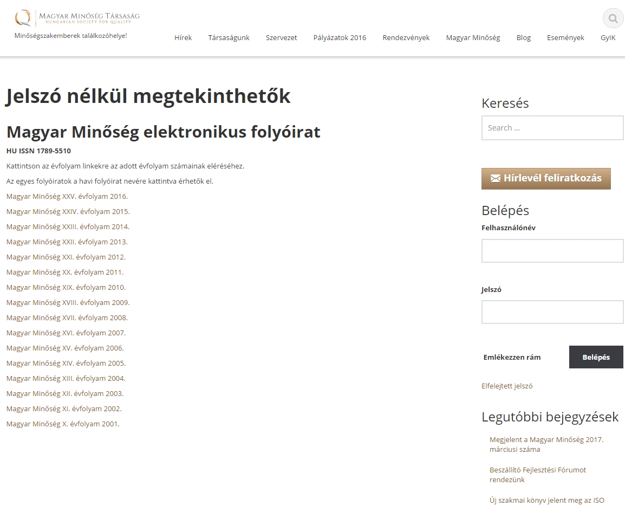Open the 2017 márciusi száma post

pos(546,444)
